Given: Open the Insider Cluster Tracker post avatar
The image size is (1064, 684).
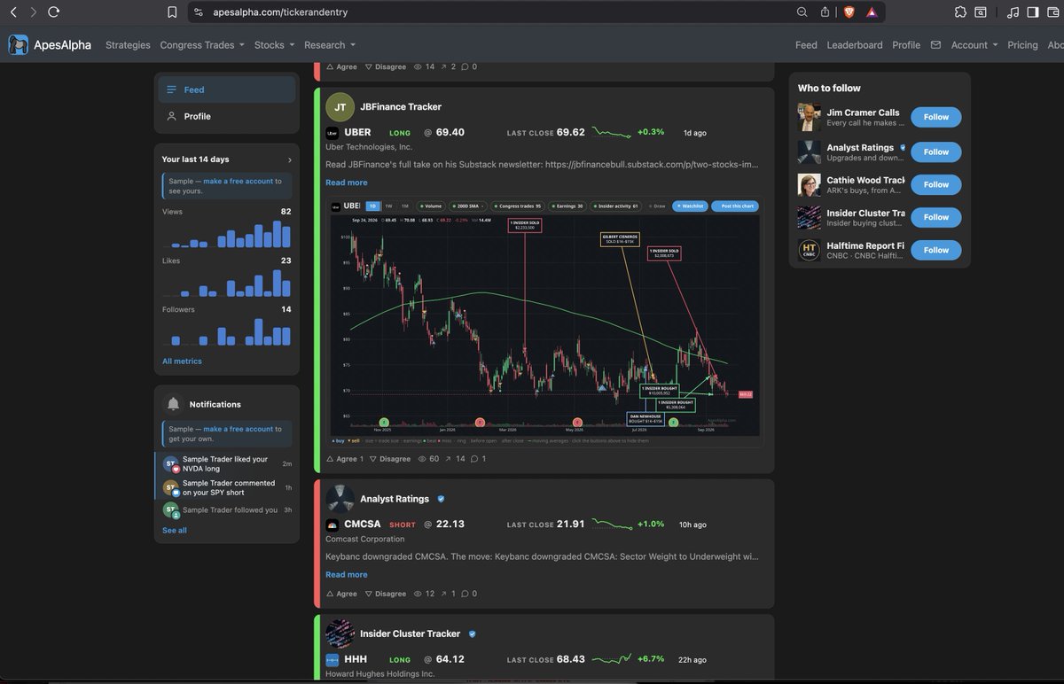Looking at the screenshot, I should 340,633.
